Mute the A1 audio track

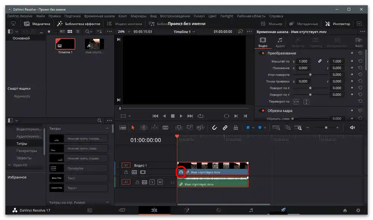coord(160,182)
